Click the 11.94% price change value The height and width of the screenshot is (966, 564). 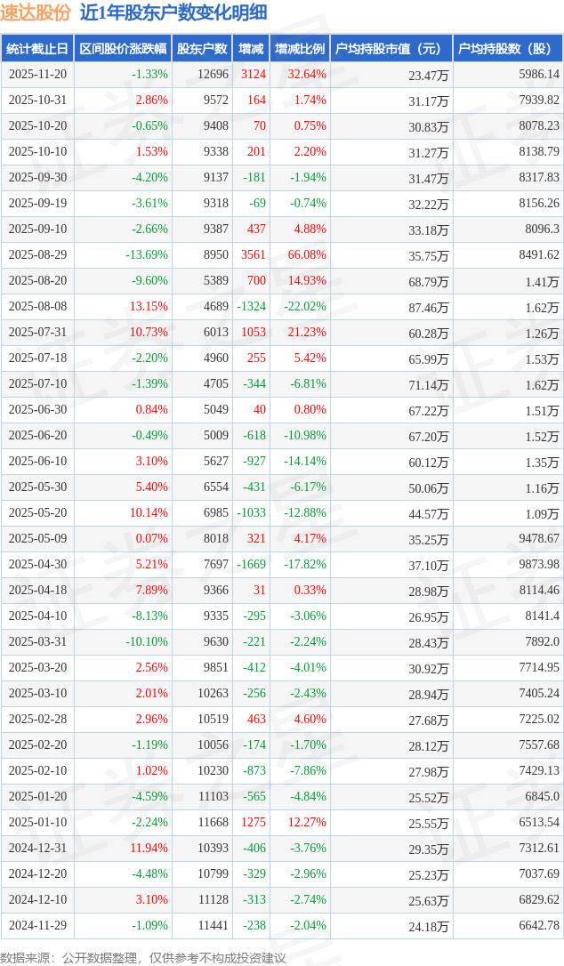coord(149,849)
